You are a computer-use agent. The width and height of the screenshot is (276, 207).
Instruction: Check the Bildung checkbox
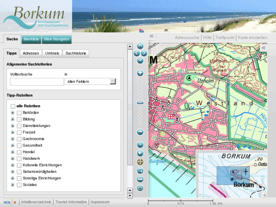pos(19,119)
